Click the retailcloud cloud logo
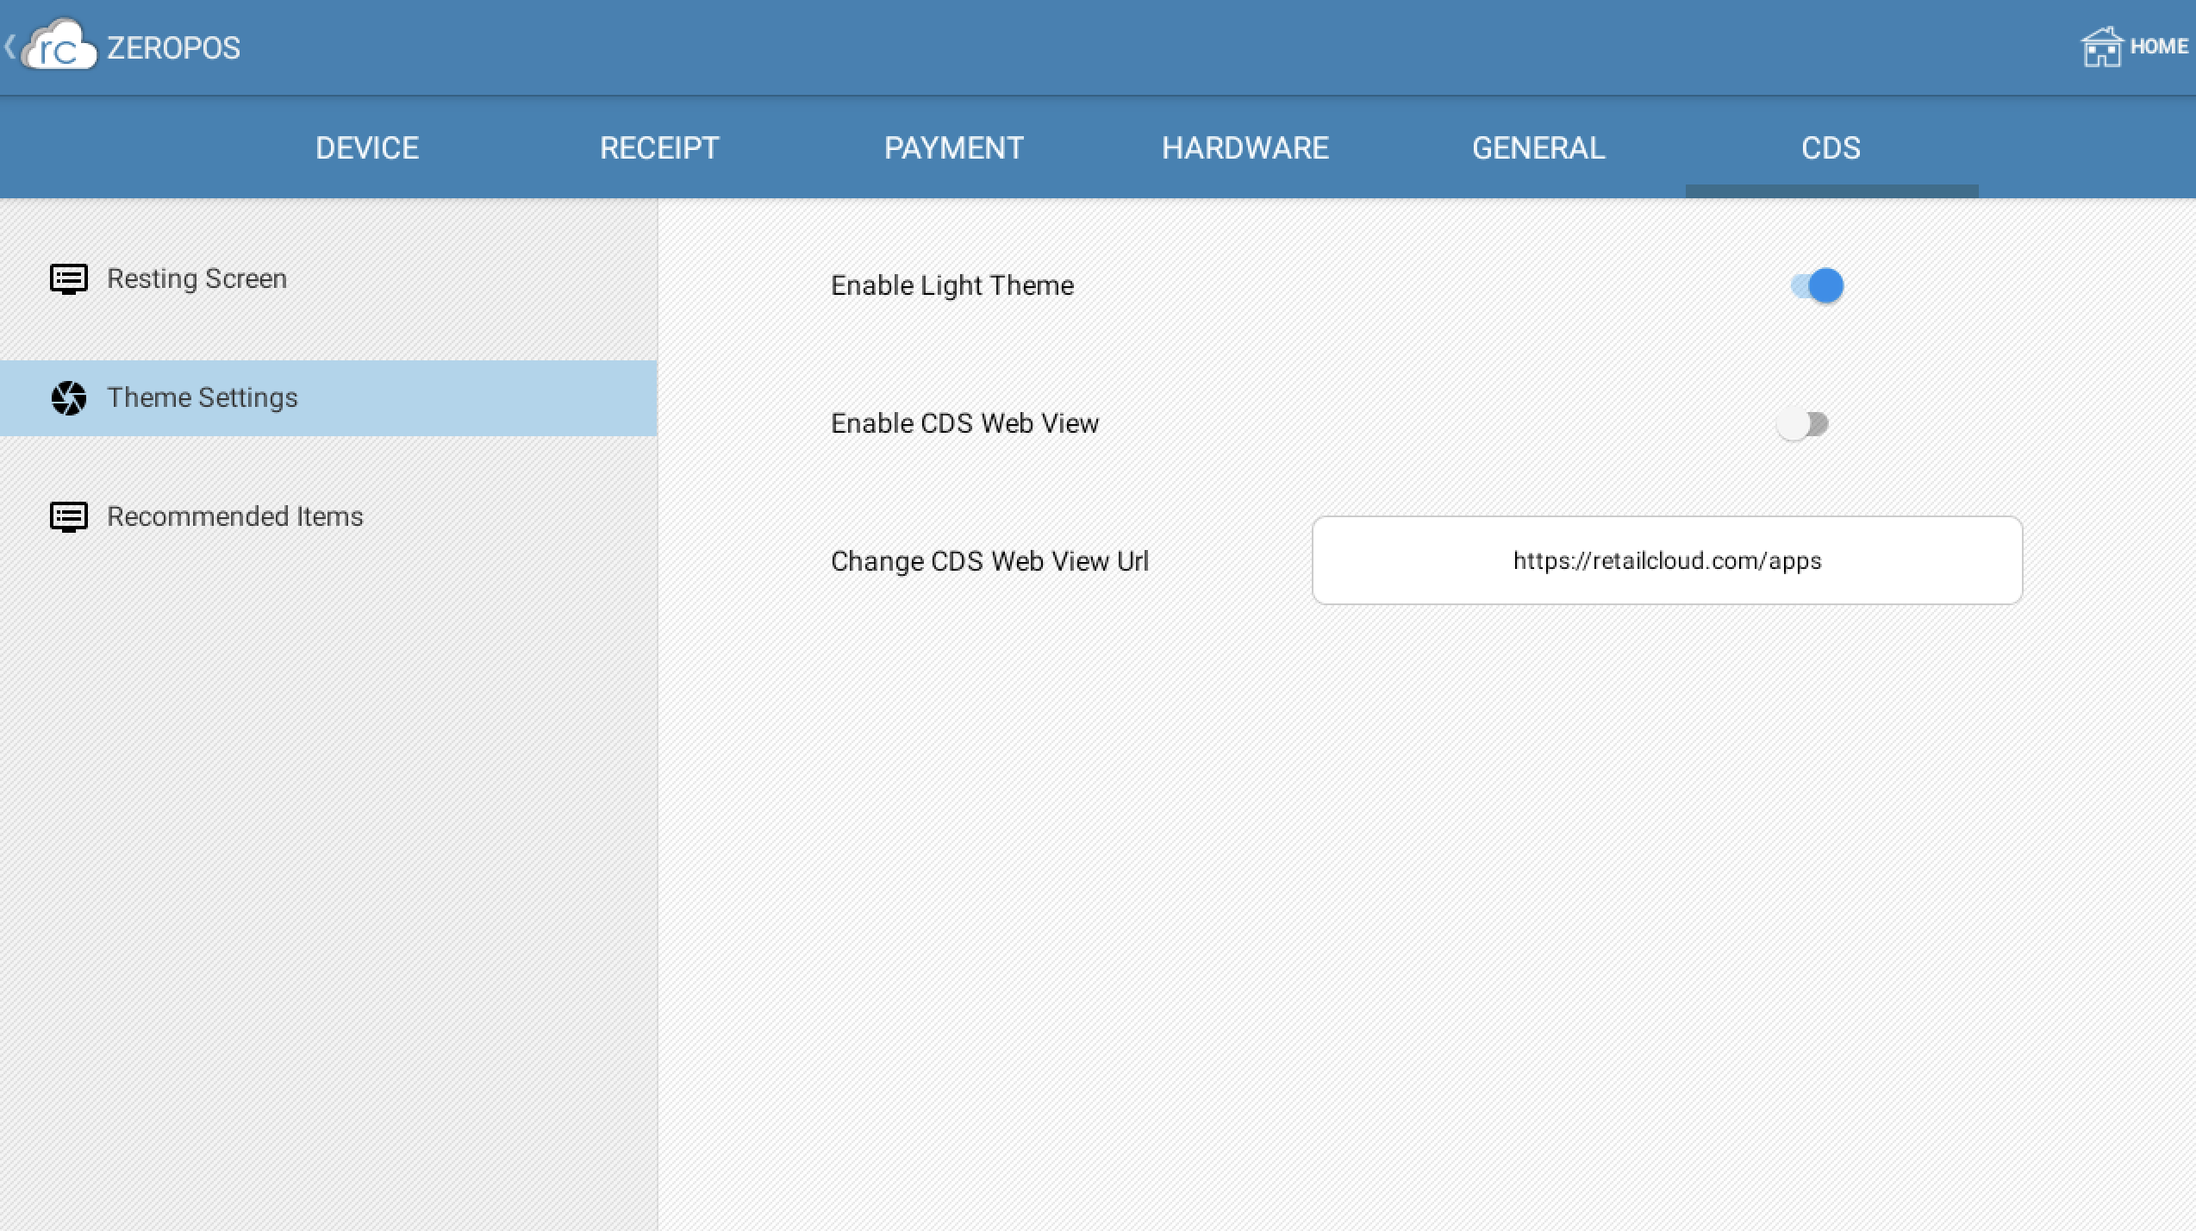The image size is (2196, 1231). (x=60, y=47)
